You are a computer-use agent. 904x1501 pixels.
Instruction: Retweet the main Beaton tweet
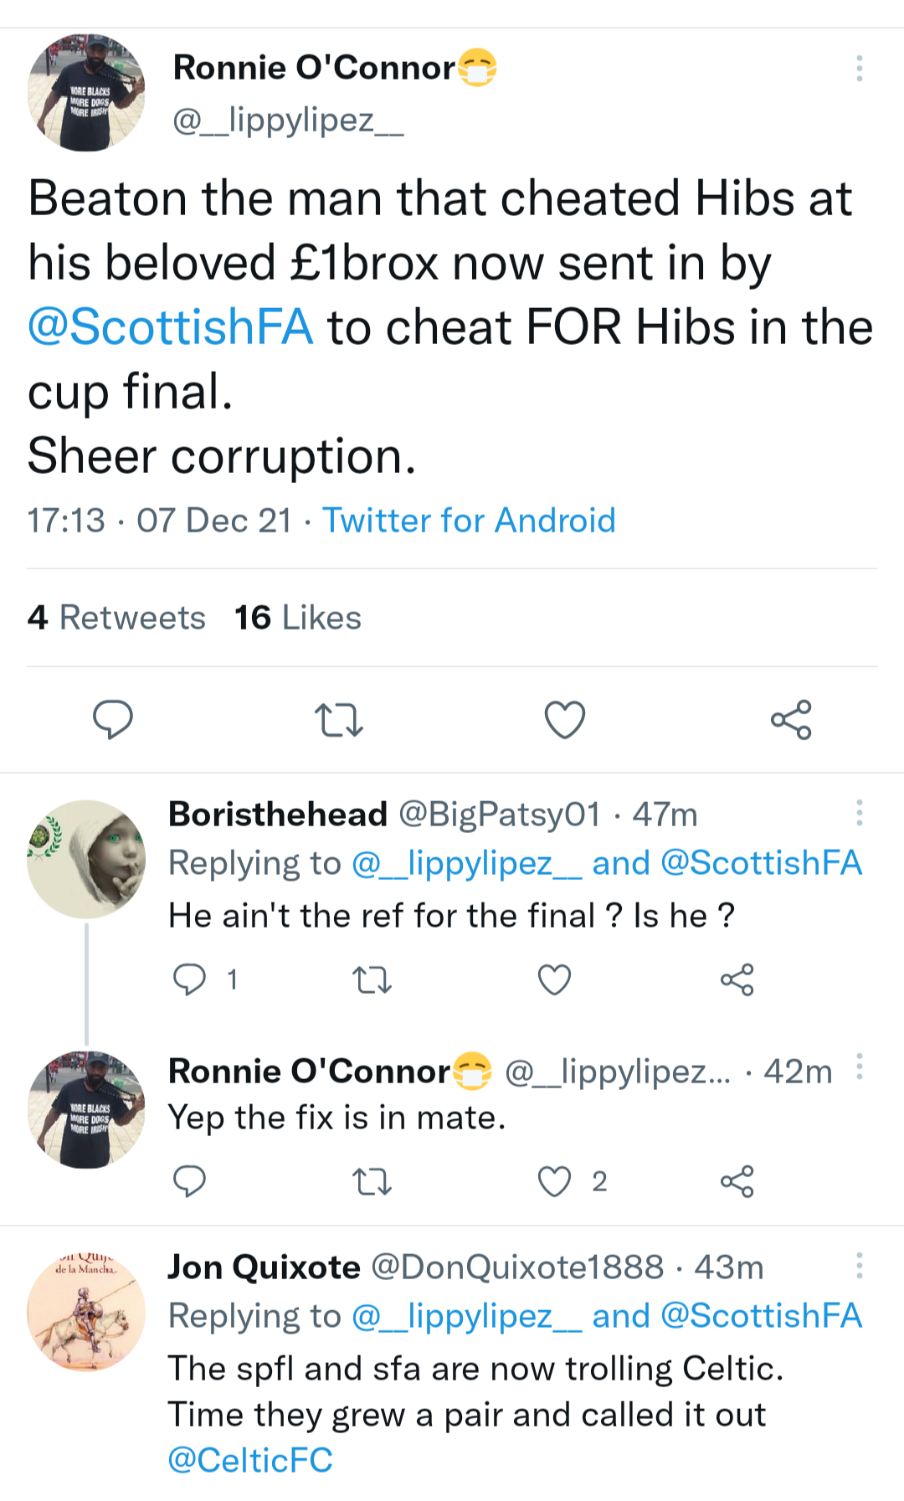(338, 719)
